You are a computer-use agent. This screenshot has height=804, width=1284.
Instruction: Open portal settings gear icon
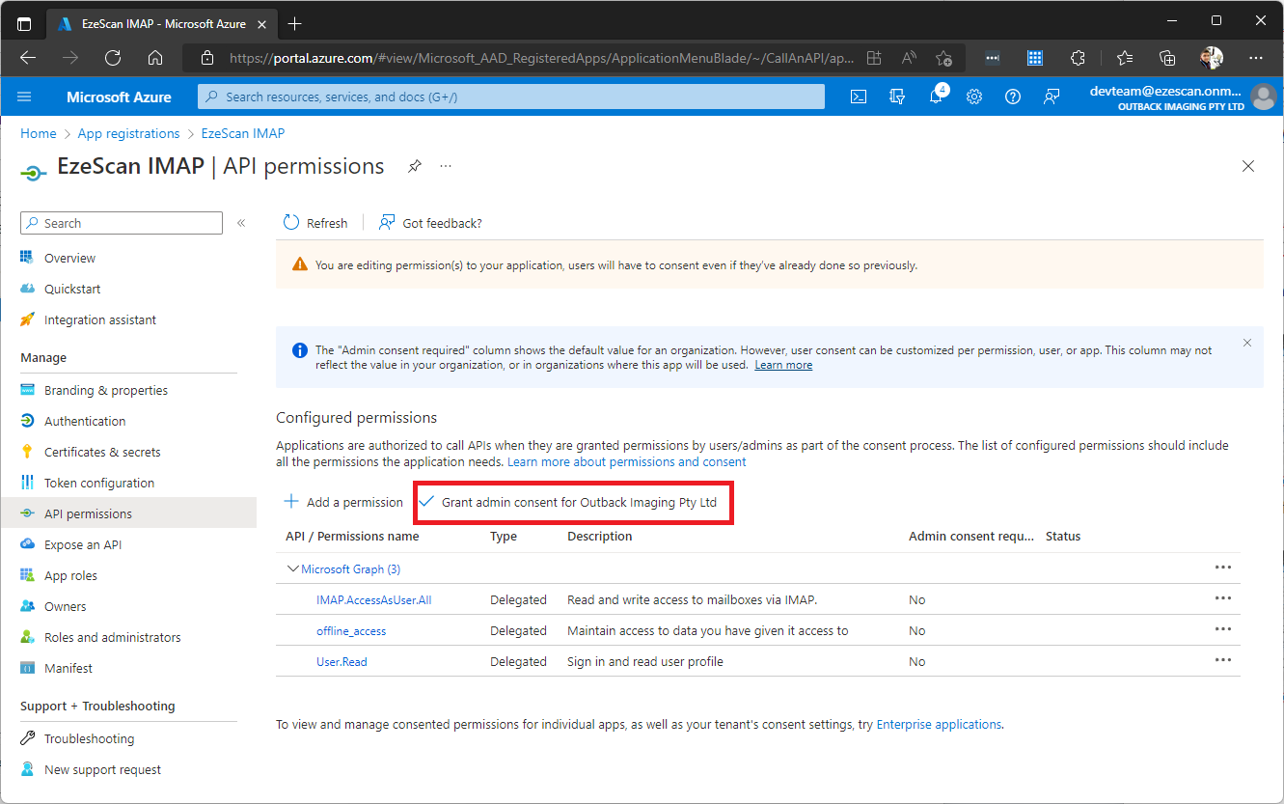point(974,97)
